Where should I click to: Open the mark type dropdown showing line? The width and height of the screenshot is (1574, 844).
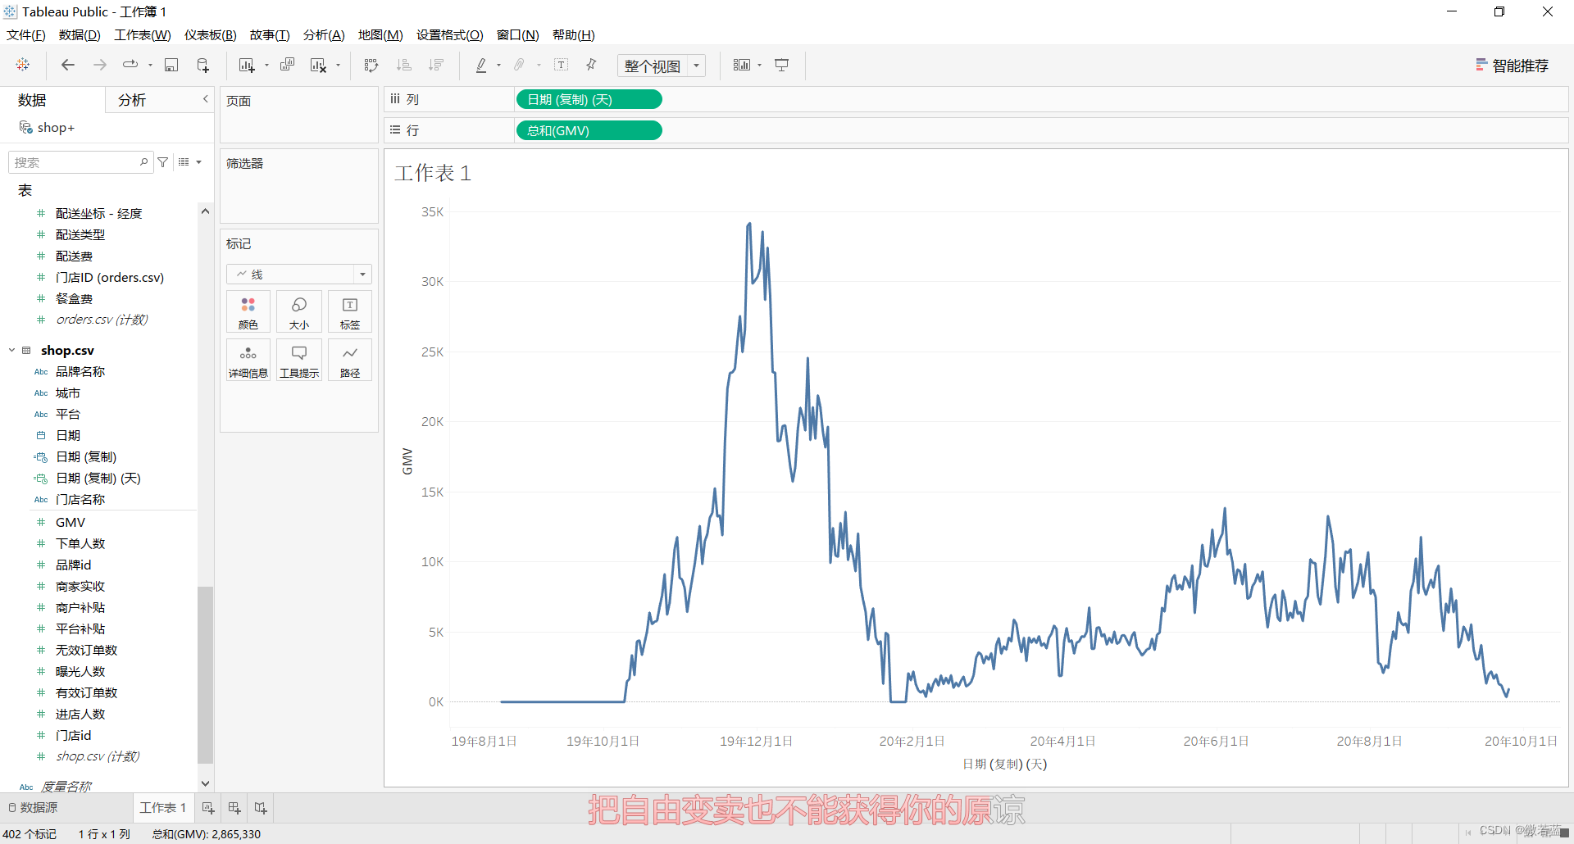click(x=299, y=274)
